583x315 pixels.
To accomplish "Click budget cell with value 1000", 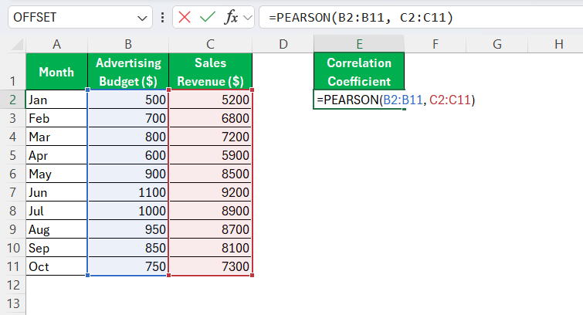I will [128, 211].
